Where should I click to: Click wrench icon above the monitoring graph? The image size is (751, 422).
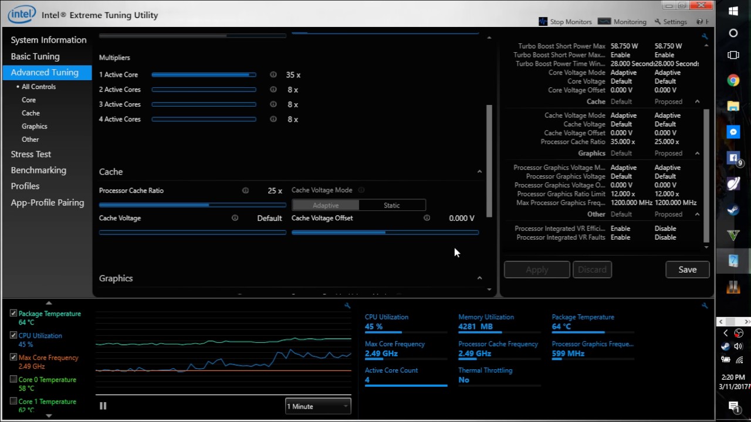[347, 305]
